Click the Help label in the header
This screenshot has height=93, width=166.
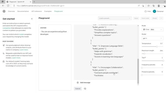coord(149,11)
